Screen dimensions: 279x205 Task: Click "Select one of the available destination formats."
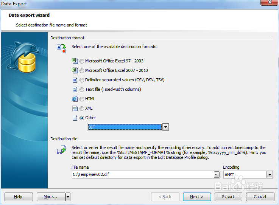click(114, 47)
